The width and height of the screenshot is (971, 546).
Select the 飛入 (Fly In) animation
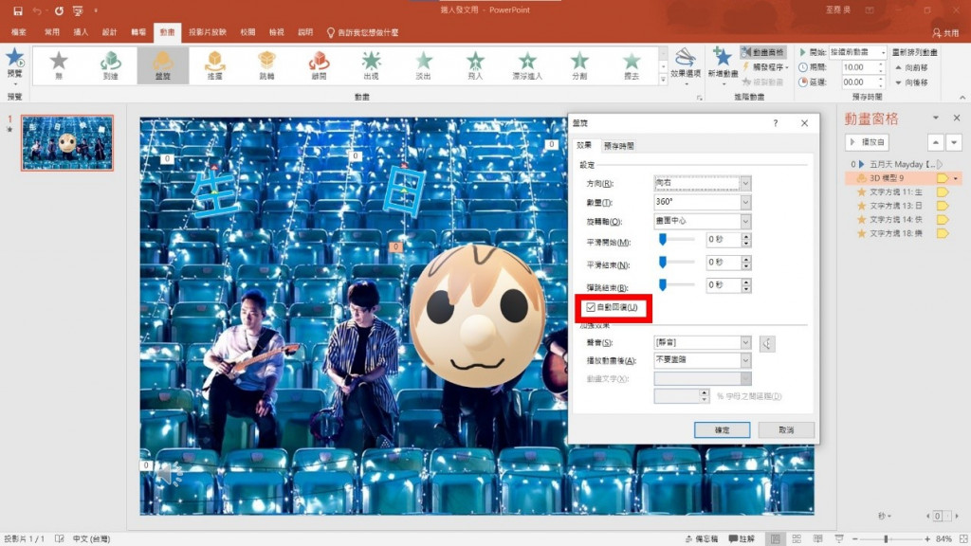tap(475, 65)
